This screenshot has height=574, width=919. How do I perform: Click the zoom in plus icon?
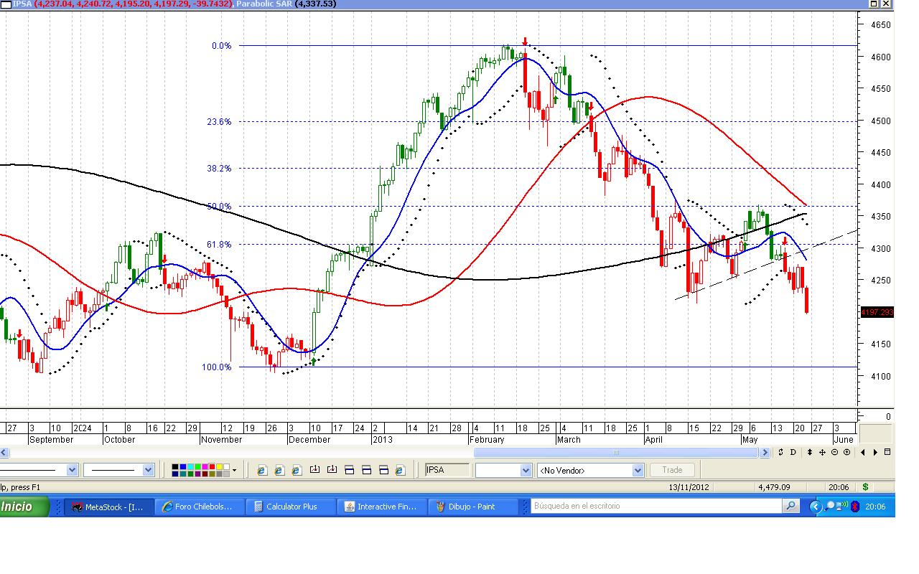(846, 452)
